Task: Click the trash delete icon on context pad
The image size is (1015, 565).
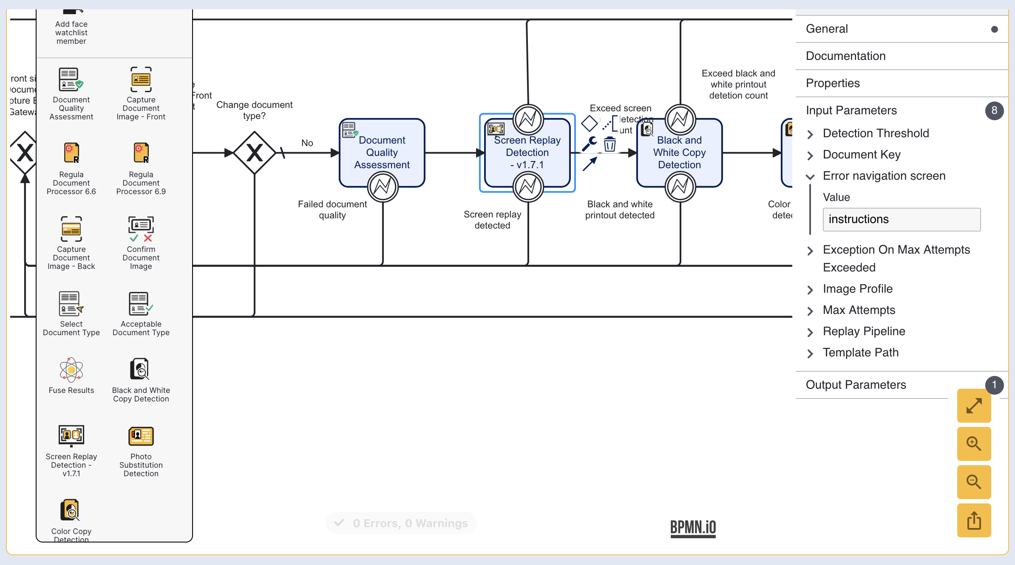Action: coord(610,144)
